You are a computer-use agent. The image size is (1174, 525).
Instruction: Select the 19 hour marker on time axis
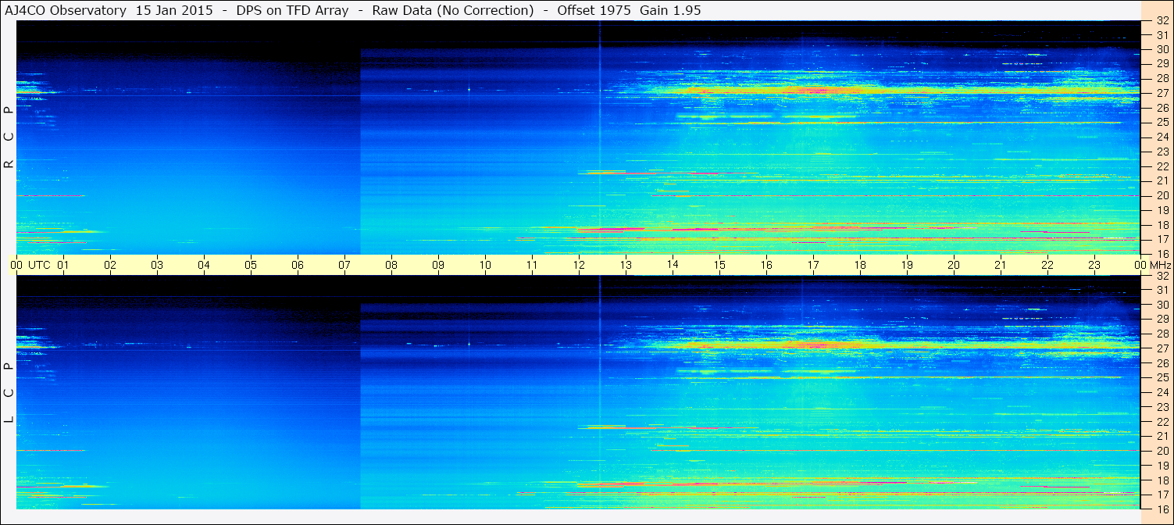click(907, 265)
